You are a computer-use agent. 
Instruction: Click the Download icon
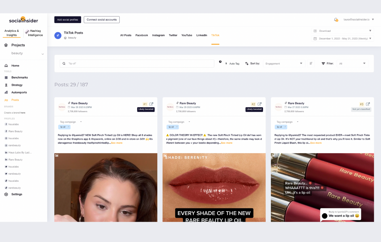[315, 31]
